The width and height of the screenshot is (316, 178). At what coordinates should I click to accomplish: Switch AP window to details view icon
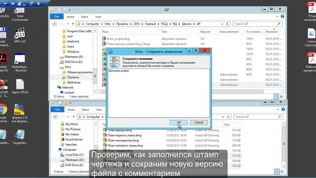(x=276, y=96)
